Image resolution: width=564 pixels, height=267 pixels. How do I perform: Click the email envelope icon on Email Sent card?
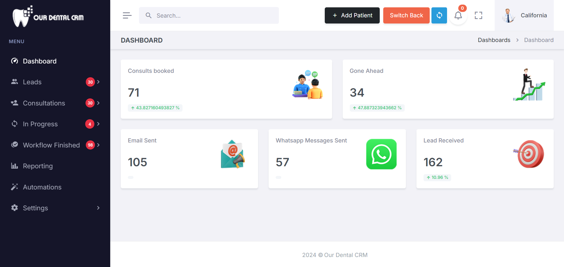click(232, 154)
